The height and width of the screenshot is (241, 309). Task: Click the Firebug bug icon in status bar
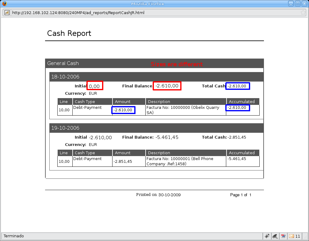(x=267, y=236)
